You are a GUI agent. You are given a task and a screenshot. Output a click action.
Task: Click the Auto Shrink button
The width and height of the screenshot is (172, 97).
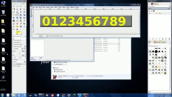19,64
